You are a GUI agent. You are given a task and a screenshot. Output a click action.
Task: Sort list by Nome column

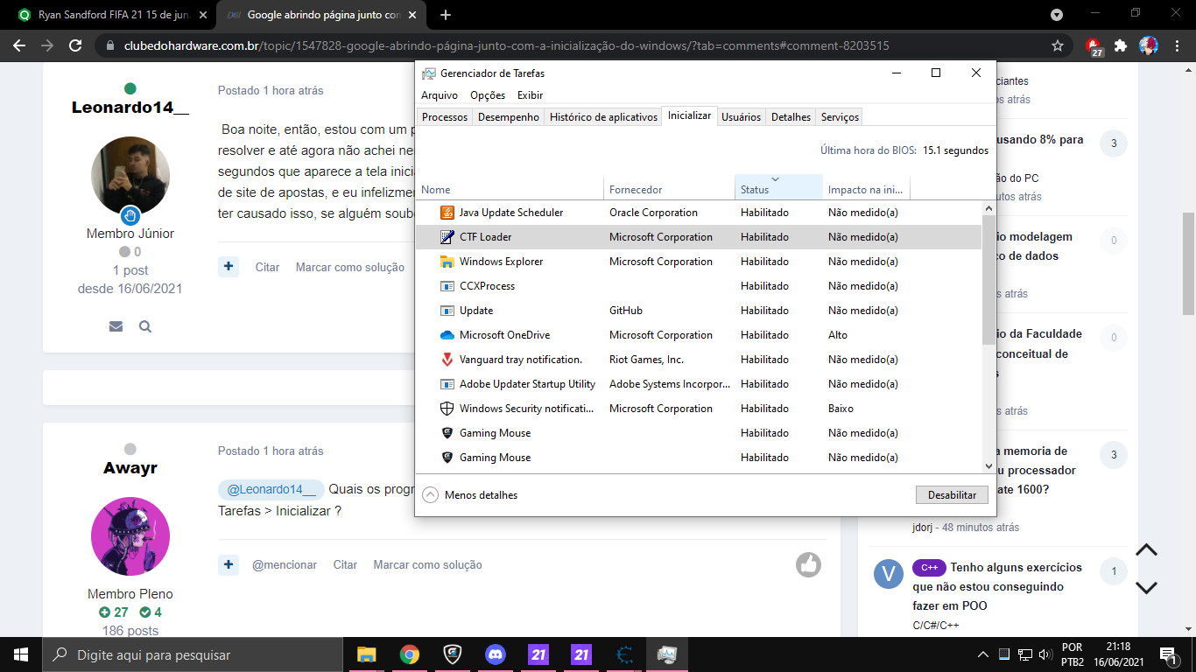(x=510, y=187)
